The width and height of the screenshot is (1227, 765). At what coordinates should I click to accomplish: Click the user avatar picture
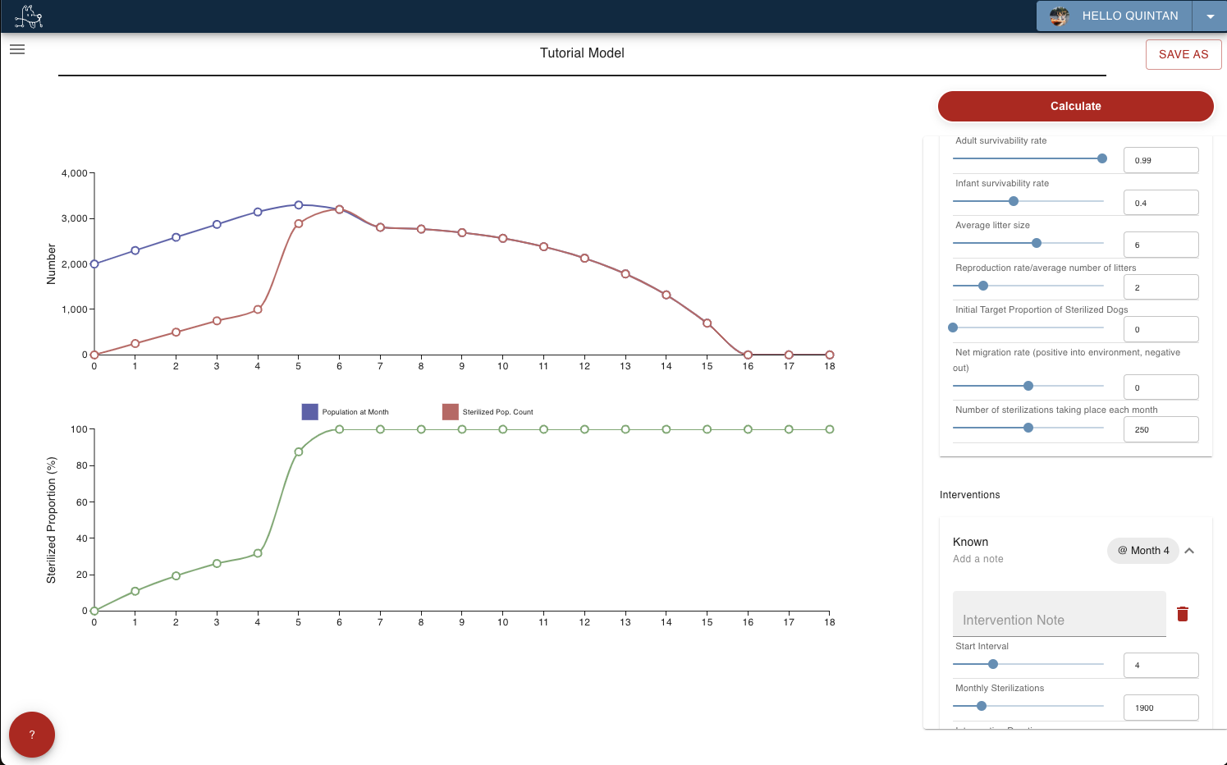pos(1059,16)
